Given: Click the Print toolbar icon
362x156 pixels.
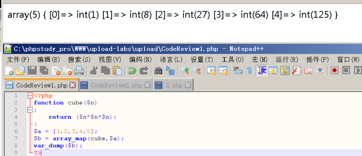Looking at the screenshot, I should point(79,70).
